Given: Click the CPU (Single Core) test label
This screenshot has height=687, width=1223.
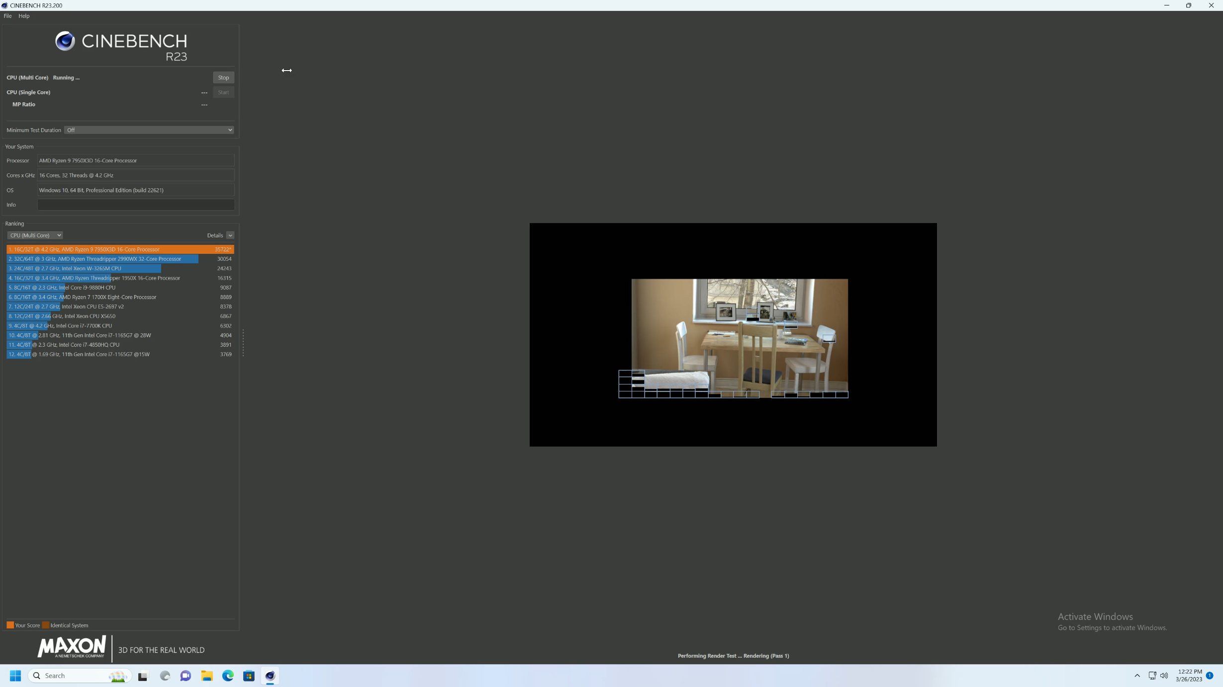Looking at the screenshot, I should [28, 92].
